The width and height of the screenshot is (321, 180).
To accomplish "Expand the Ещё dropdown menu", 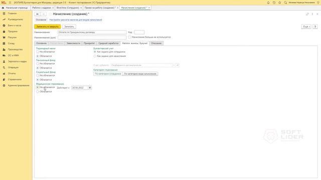I will pyautogui.click(x=306, y=26).
